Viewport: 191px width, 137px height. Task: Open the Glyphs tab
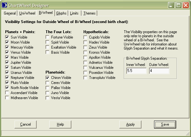coord(61,13)
